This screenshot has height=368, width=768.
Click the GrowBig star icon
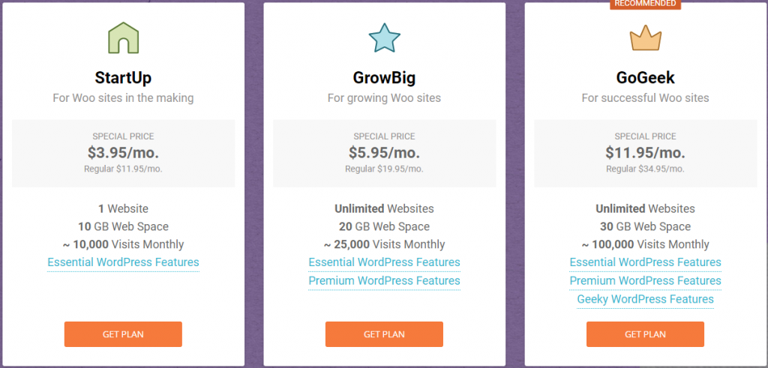(x=384, y=37)
